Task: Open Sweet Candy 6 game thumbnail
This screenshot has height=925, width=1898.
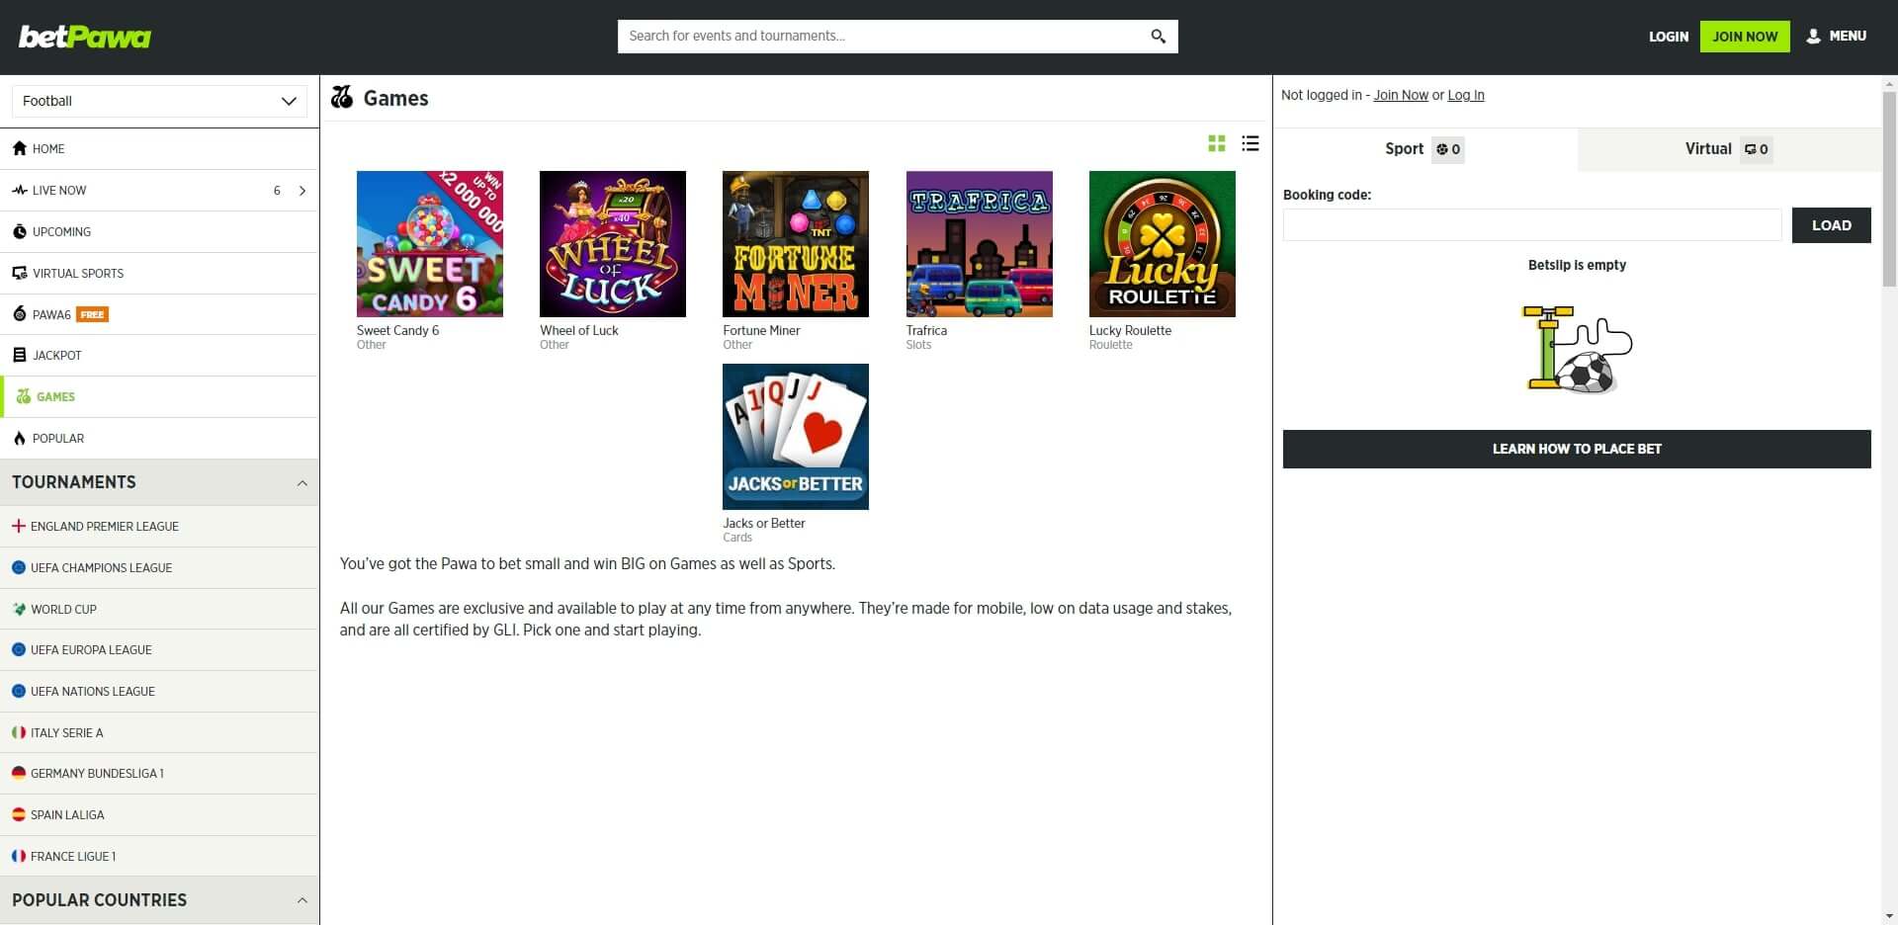Action: (x=429, y=244)
